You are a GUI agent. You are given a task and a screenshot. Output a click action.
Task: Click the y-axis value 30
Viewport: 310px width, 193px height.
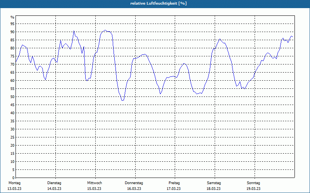point(12,129)
